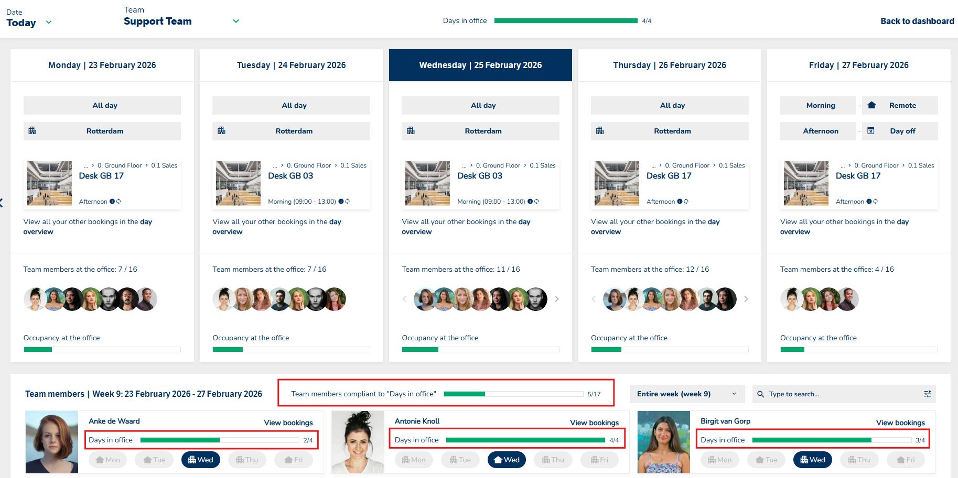Click the Type to search input field
This screenshot has height=478, width=958.
click(839, 394)
